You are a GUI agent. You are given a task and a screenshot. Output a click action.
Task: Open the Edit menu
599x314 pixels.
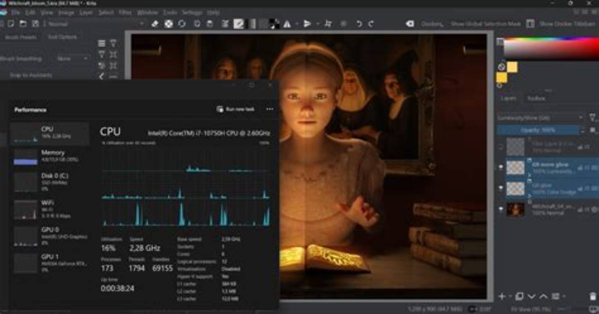coord(30,12)
